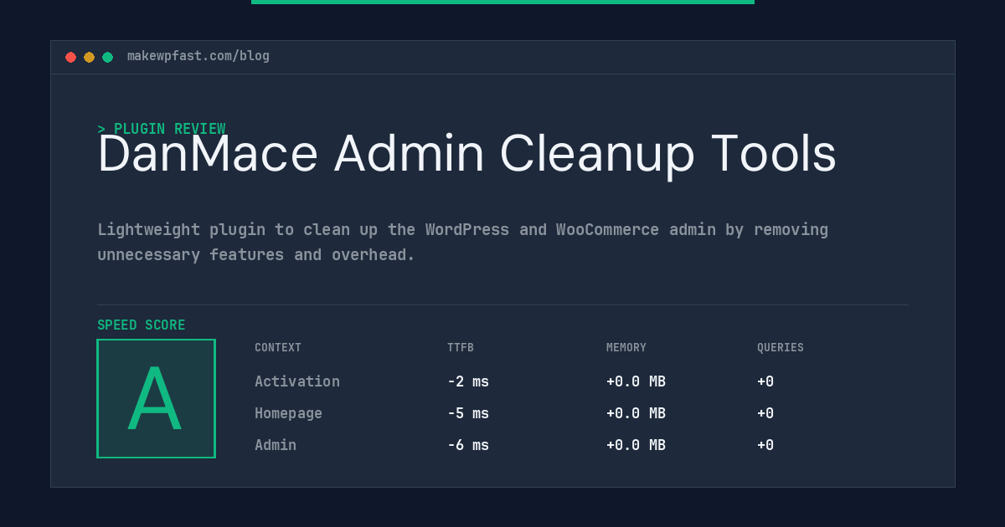Click the grade A speed score badge
The width and height of the screenshot is (1005, 527).
tap(156, 398)
